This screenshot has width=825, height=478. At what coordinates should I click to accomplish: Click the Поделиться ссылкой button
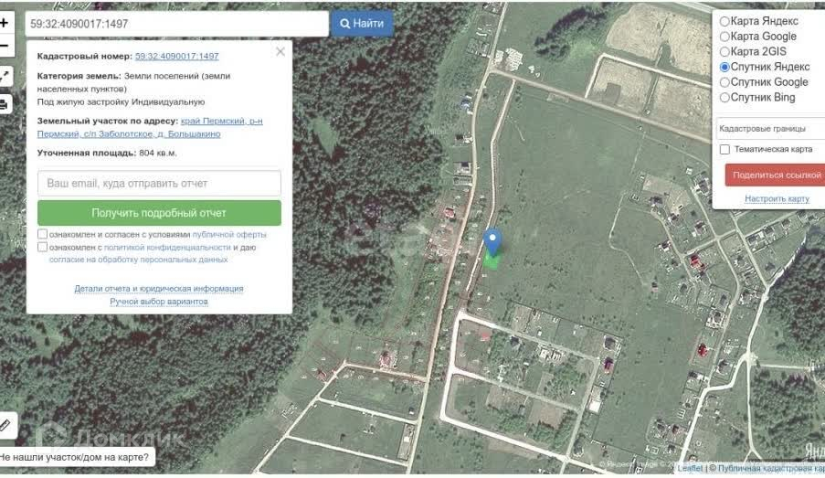point(775,175)
